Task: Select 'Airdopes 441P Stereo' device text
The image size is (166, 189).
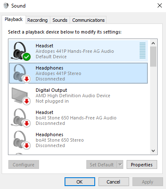Action: 58,73
